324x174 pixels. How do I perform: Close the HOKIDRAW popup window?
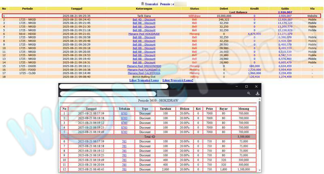pyautogui.click(x=256, y=86)
